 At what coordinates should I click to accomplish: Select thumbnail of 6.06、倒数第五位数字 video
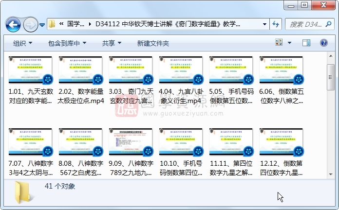(x=281, y=70)
